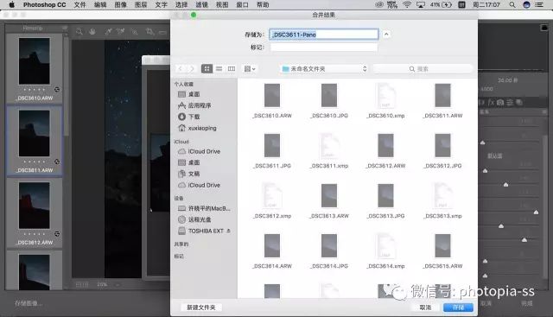Open the 图层 menu
This screenshot has width=553, height=317.
[x=141, y=4]
